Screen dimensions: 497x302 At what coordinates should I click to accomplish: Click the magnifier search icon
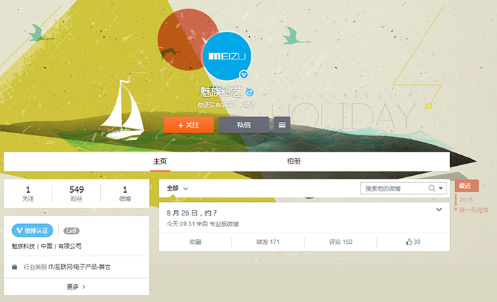point(432,189)
